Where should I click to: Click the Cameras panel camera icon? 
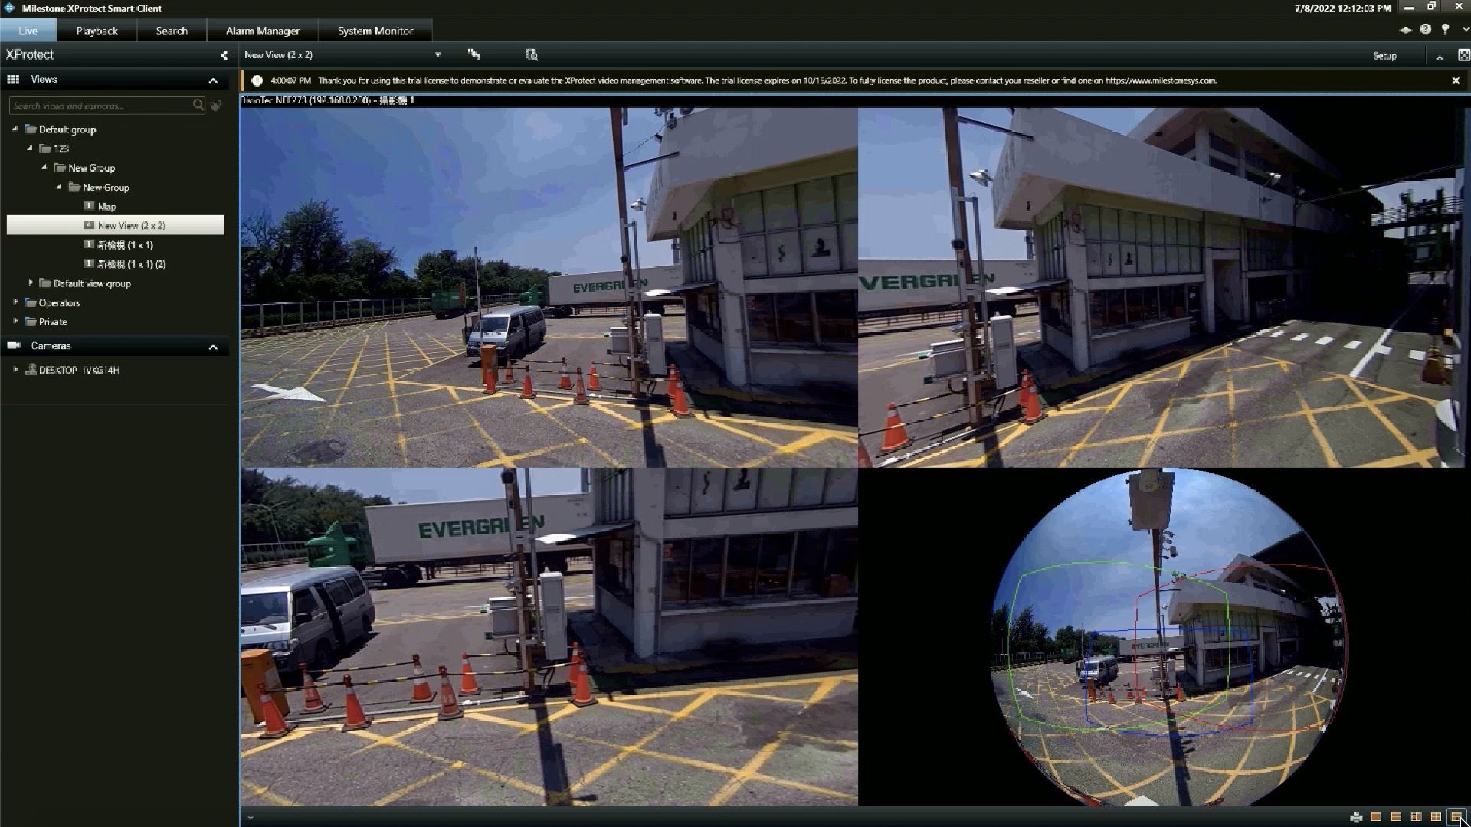(14, 345)
